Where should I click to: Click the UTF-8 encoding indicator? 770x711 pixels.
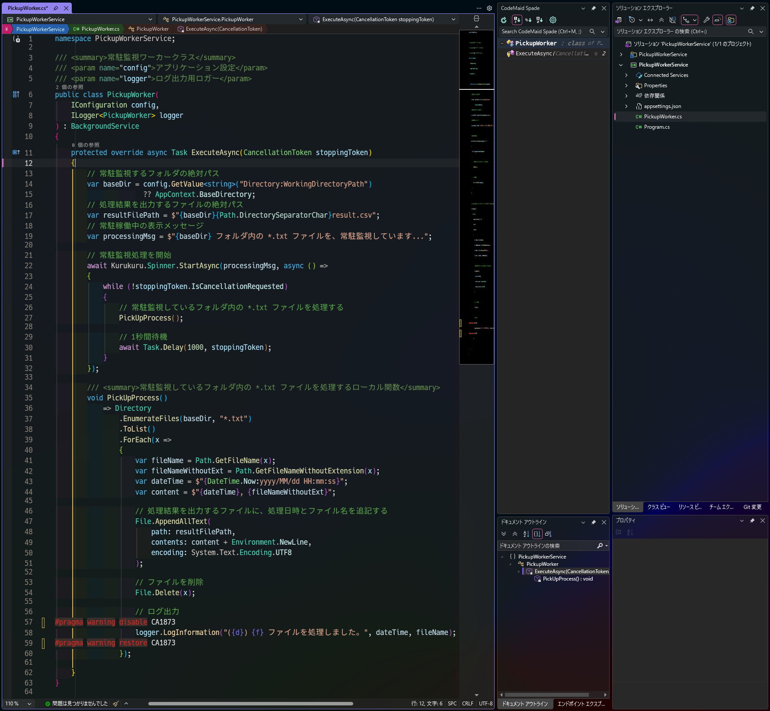click(486, 704)
